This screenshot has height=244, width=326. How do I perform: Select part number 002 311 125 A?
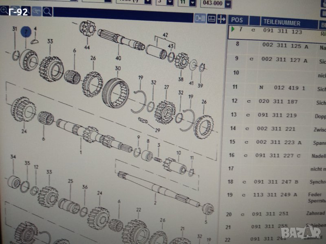pyautogui.click(x=284, y=46)
